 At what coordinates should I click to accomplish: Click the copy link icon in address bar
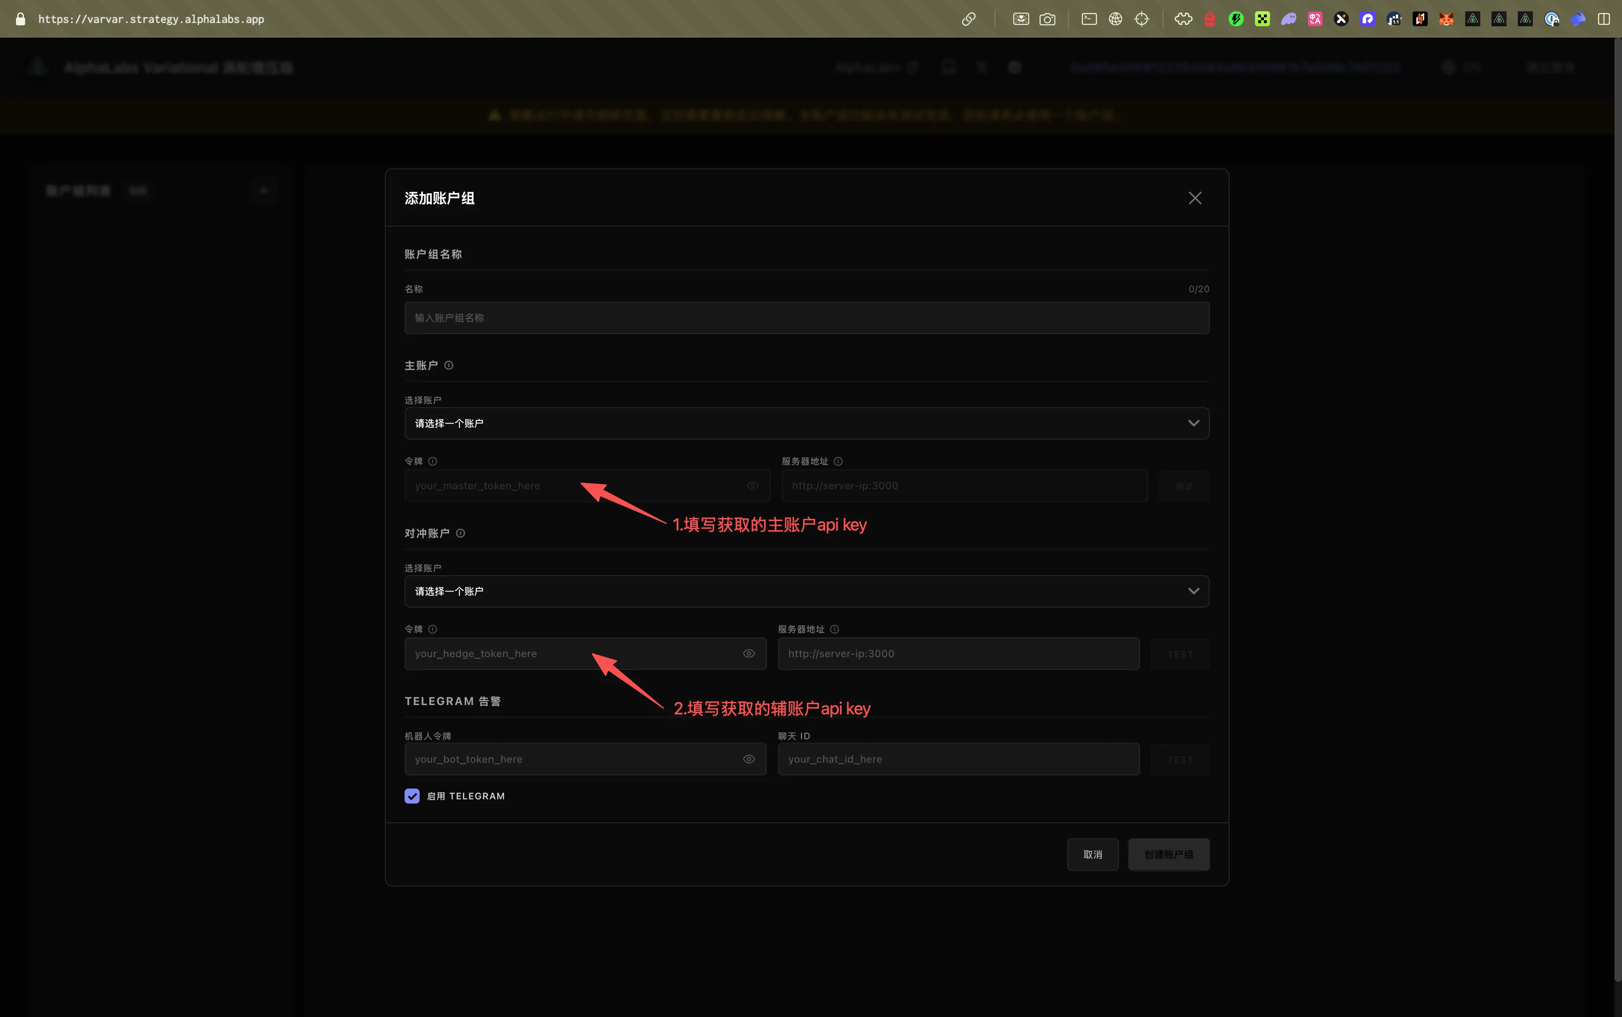(x=969, y=19)
